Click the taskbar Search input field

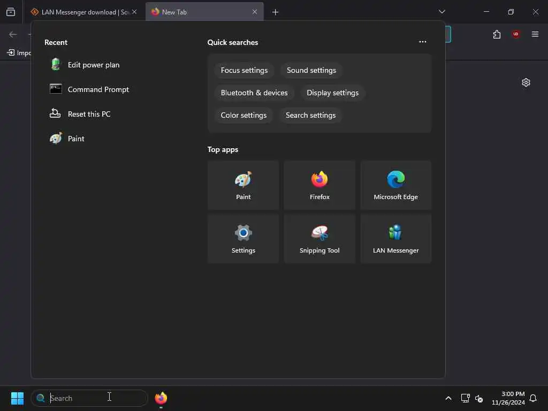tap(89, 398)
